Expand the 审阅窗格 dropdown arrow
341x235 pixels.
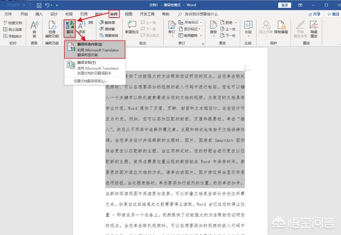[x=201, y=36]
